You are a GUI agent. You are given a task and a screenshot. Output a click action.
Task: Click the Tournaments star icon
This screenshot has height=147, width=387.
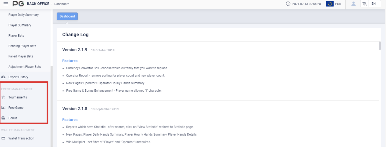(x=4, y=97)
